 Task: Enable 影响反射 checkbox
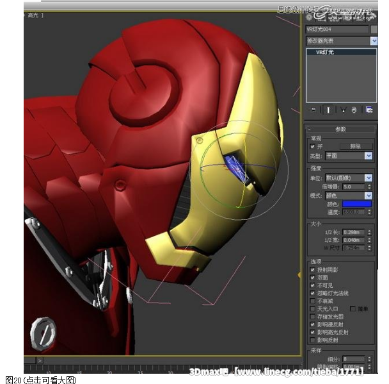point(313,340)
